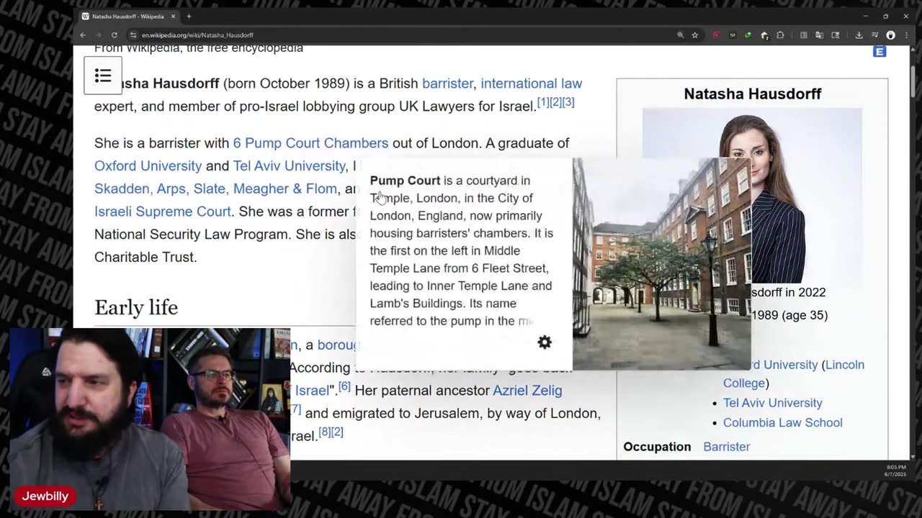Click the blue E badge icon
922x518 pixels.
880,52
